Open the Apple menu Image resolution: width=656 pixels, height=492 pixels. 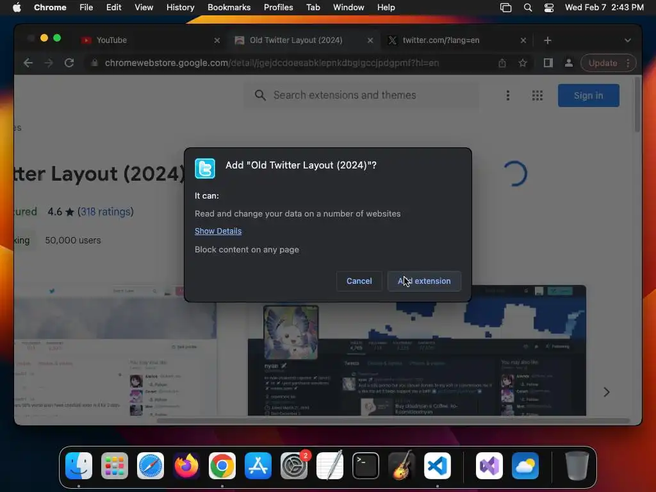point(17,8)
